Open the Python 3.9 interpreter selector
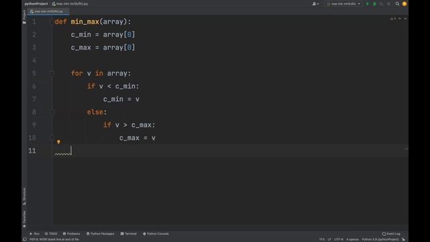This screenshot has width=430, height=242. coord(380,239)
